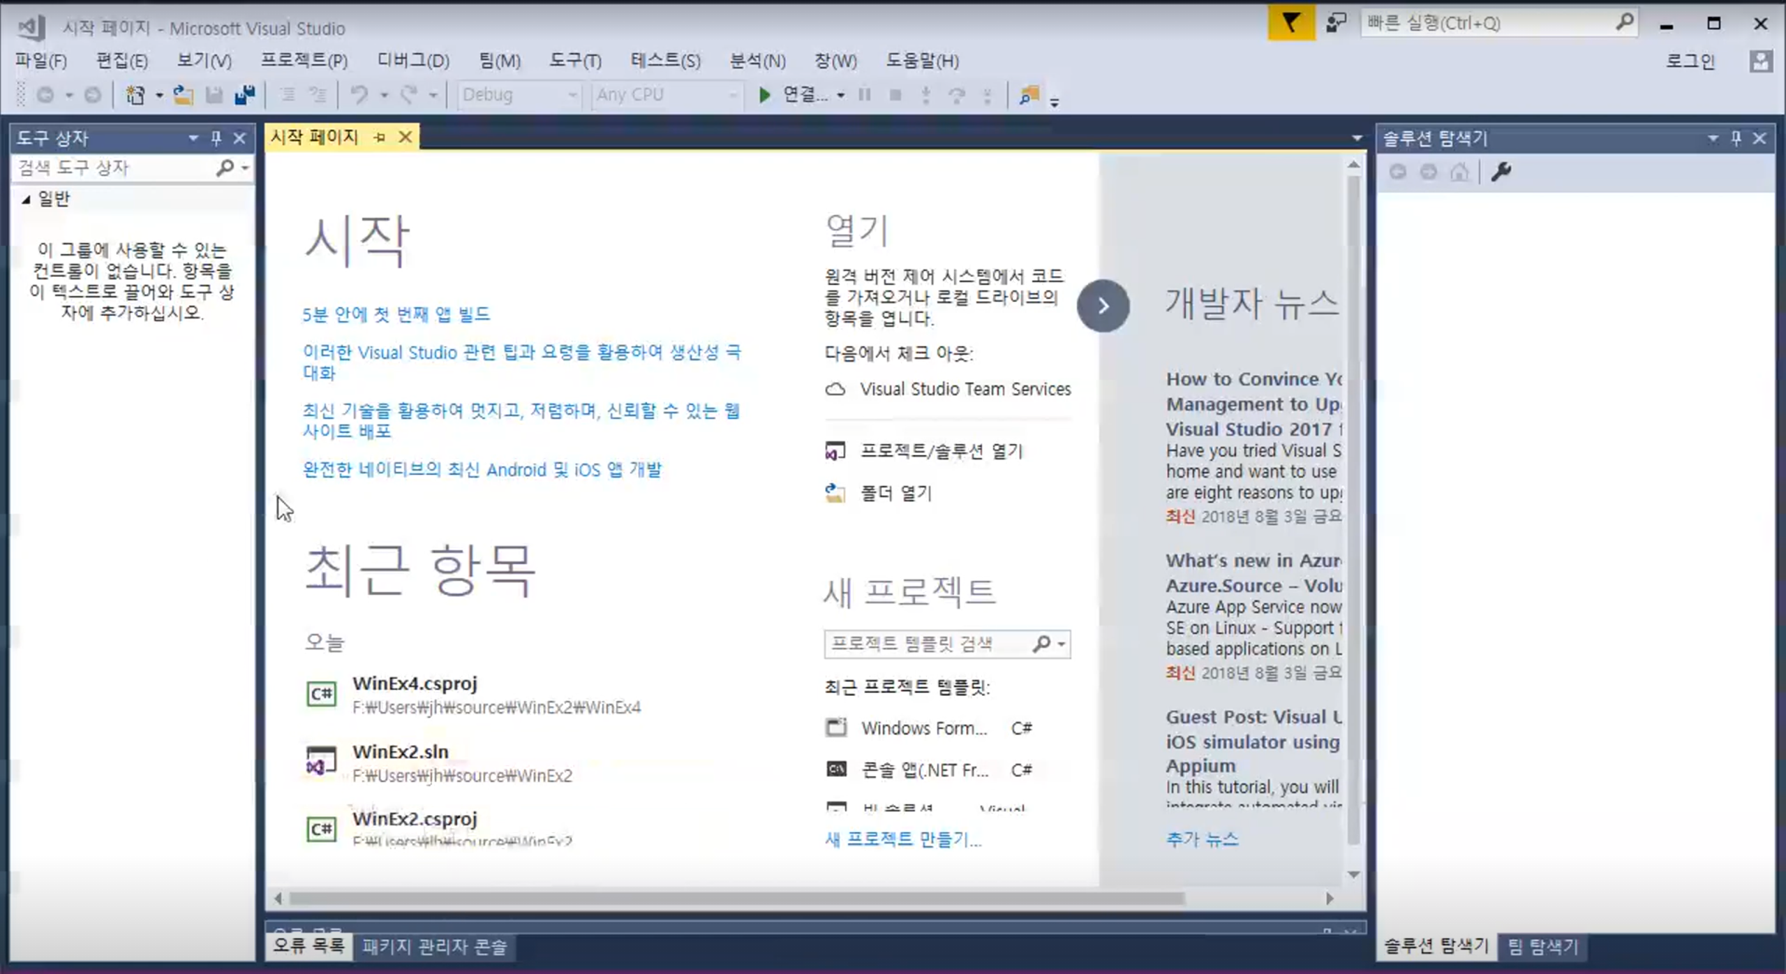Click the vertical scrollbar down arrow
This screenshot has height=974, width=1786.
[1353, 874]
